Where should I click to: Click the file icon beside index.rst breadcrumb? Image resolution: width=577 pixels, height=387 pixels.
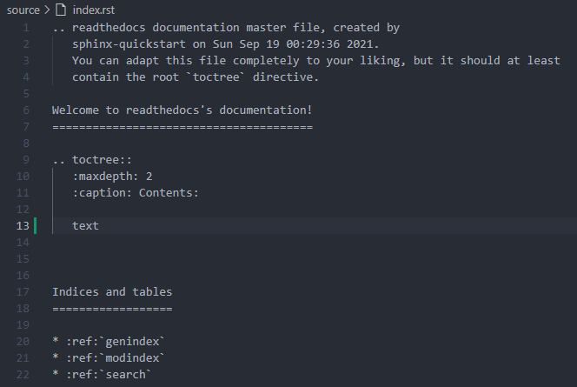pos(59,10)
